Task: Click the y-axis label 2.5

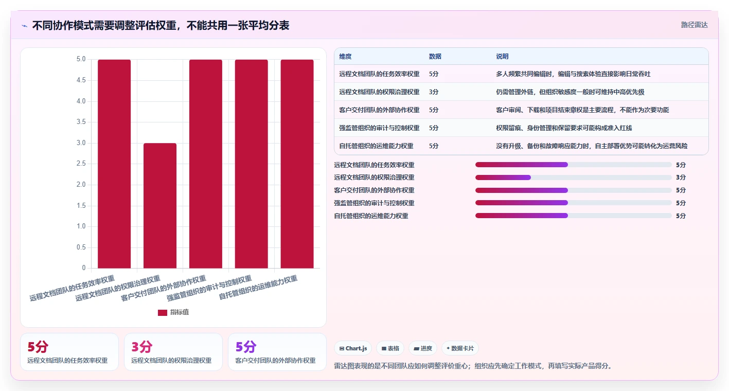Action: tap(81, 164)
